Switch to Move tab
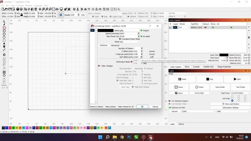Viewport: 251px width, 141px height. (x=187, y=67)
